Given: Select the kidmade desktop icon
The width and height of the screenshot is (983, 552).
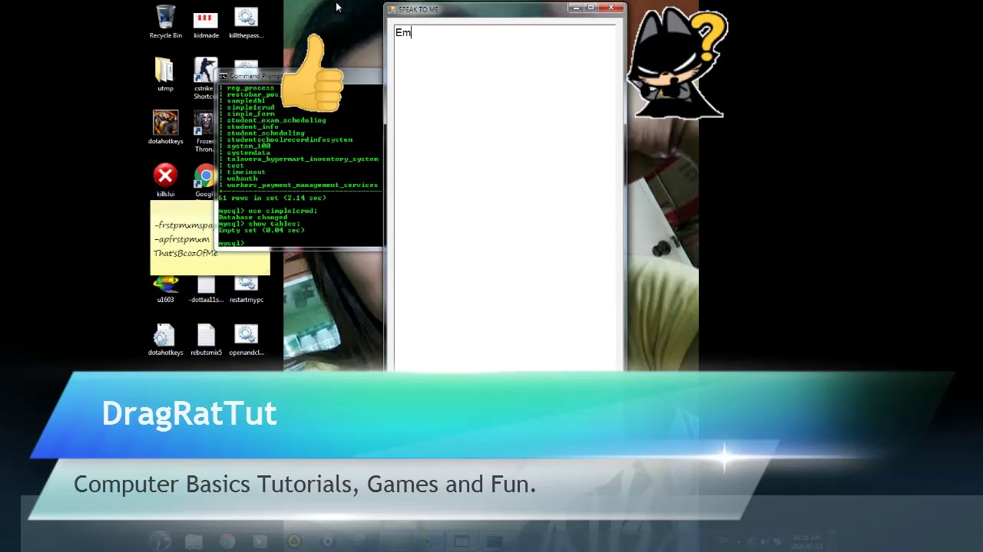Looking at the screenshot, I should coord(206,21).
